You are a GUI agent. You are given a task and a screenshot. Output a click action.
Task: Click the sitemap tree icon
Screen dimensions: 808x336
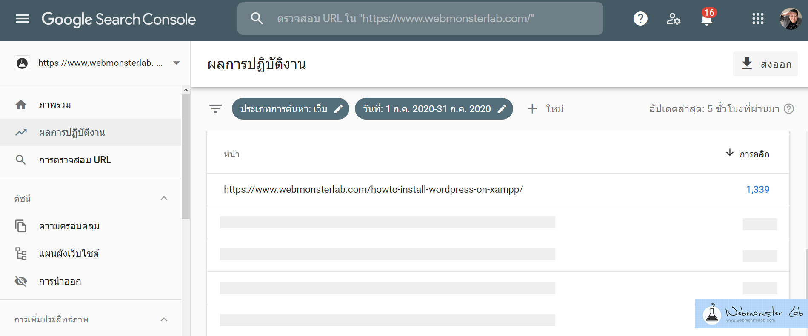point(21,253)
